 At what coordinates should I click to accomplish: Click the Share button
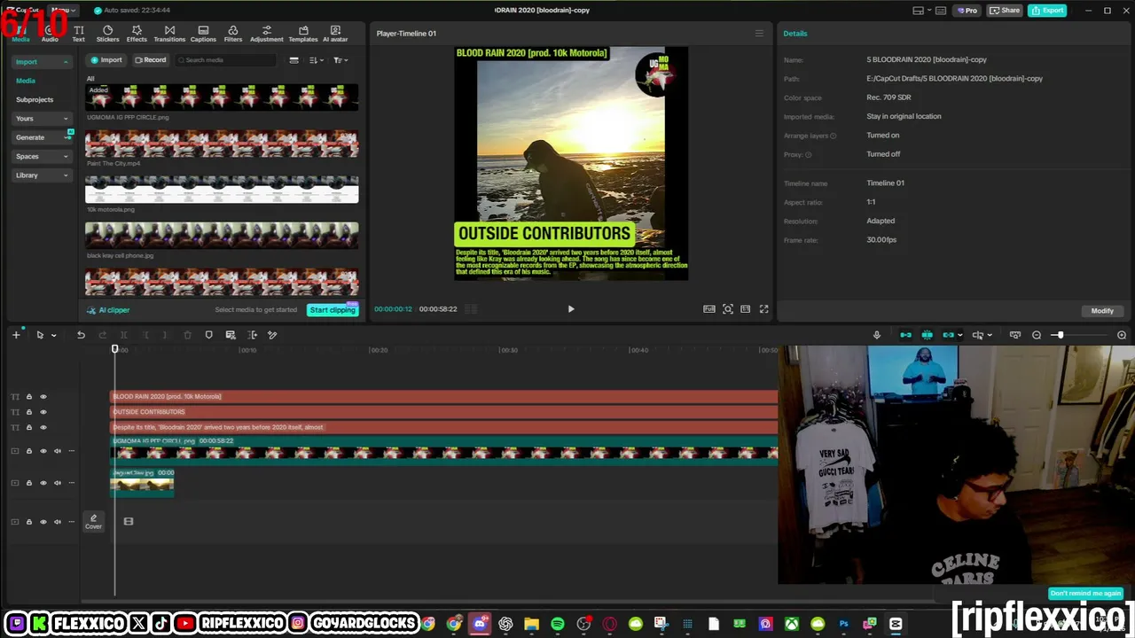(x=1005, y=11)
